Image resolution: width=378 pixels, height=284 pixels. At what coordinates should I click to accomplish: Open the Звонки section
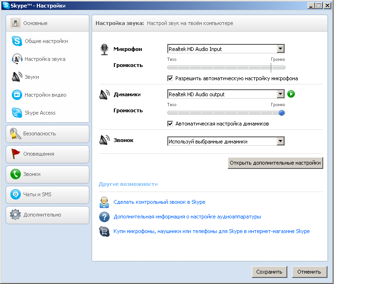(48, 174)
